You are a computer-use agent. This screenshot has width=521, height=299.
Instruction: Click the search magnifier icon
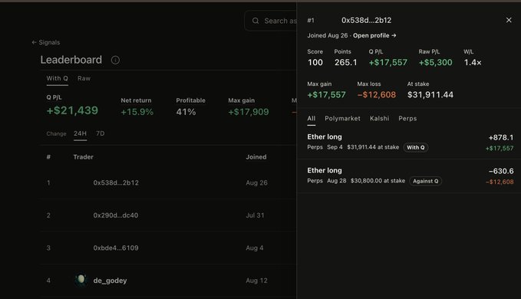[256, 21]
